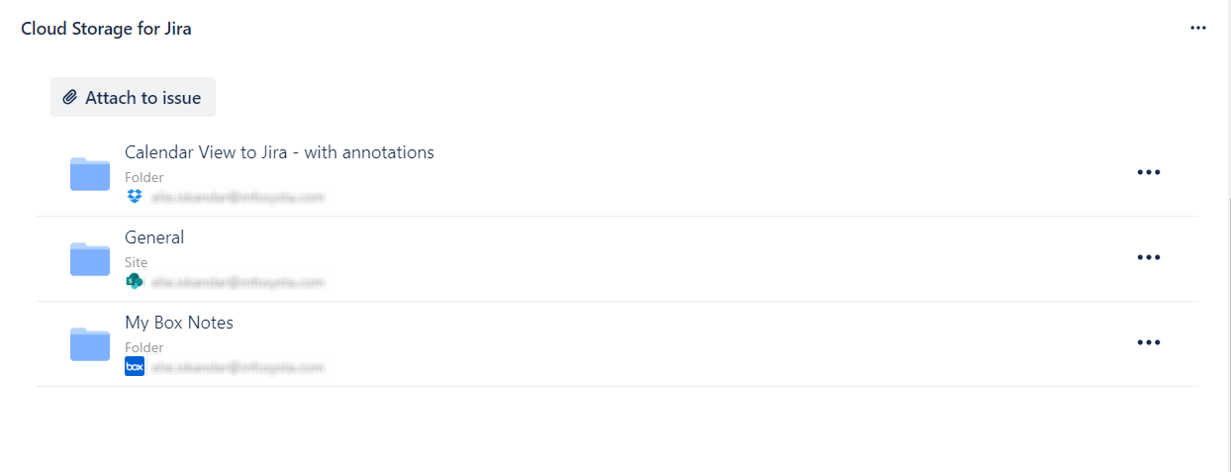This screenshot has width=1231, height=472.
Task: Click the Attach to issue button
Action: click(133, 98)
